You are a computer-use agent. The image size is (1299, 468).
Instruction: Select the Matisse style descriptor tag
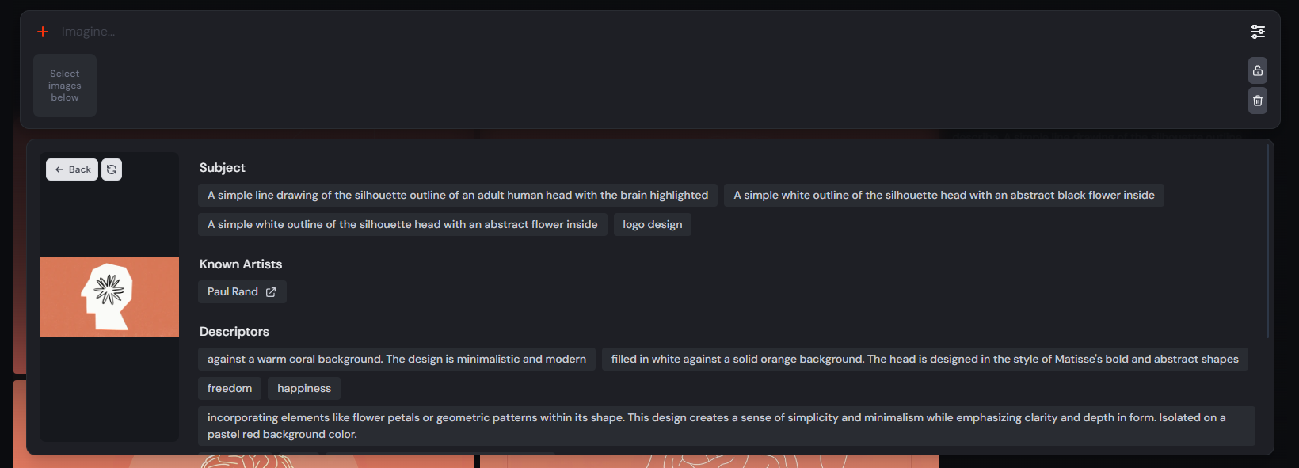(x=924, y=360)
